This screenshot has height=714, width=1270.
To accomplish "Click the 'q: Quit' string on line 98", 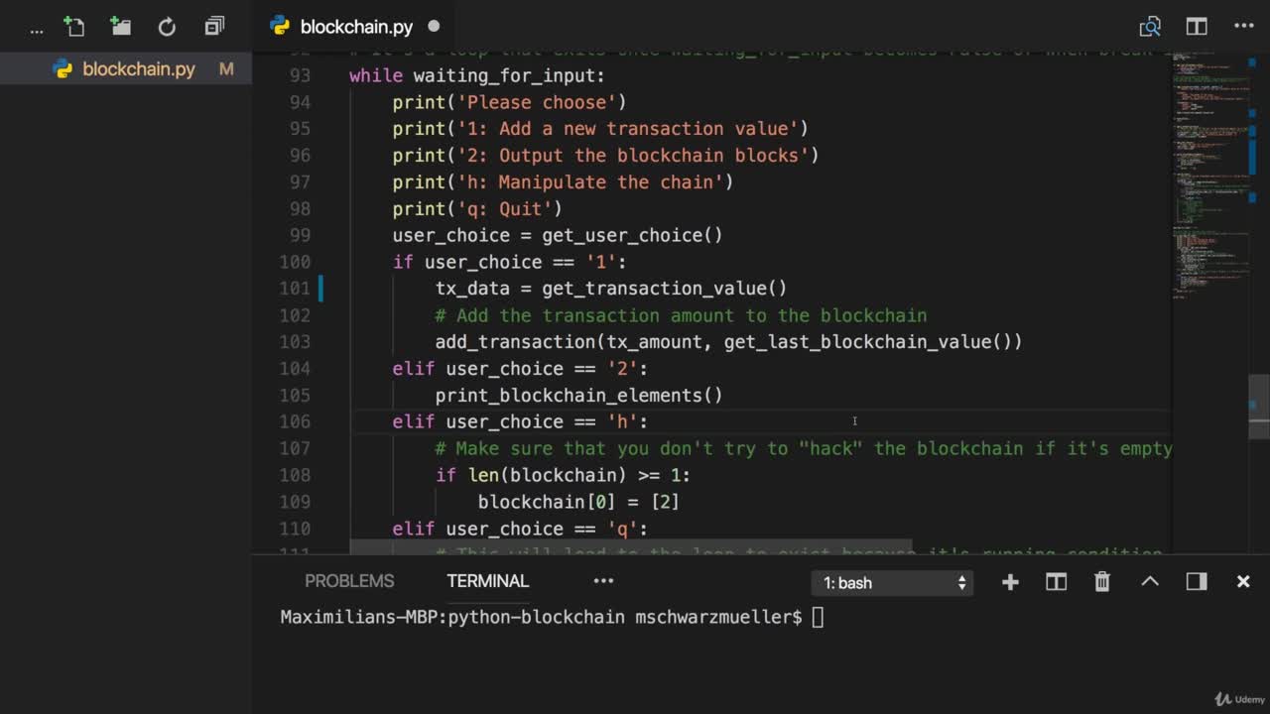I will [504, 209].
